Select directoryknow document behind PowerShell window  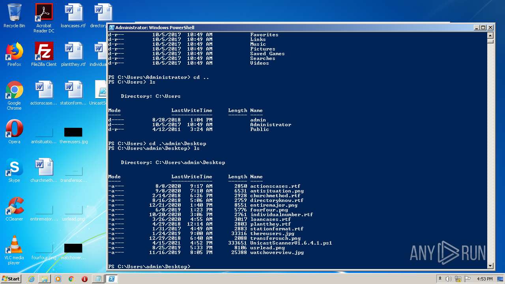(100, 16)
